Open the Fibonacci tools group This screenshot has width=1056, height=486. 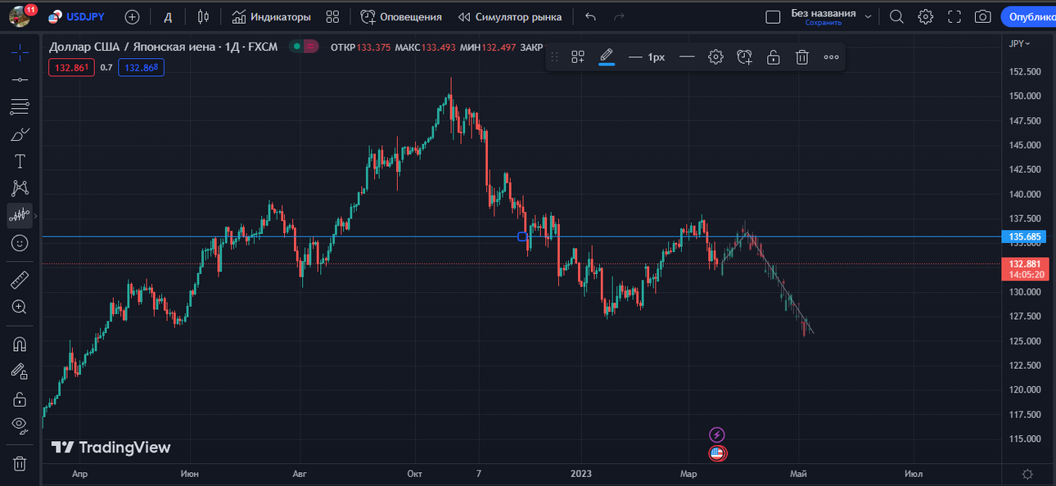20,107
